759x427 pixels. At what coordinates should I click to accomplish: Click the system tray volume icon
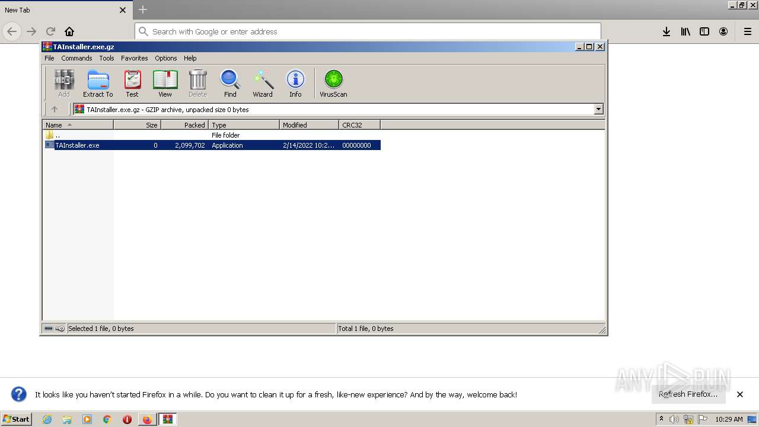(x=674, y=419)
